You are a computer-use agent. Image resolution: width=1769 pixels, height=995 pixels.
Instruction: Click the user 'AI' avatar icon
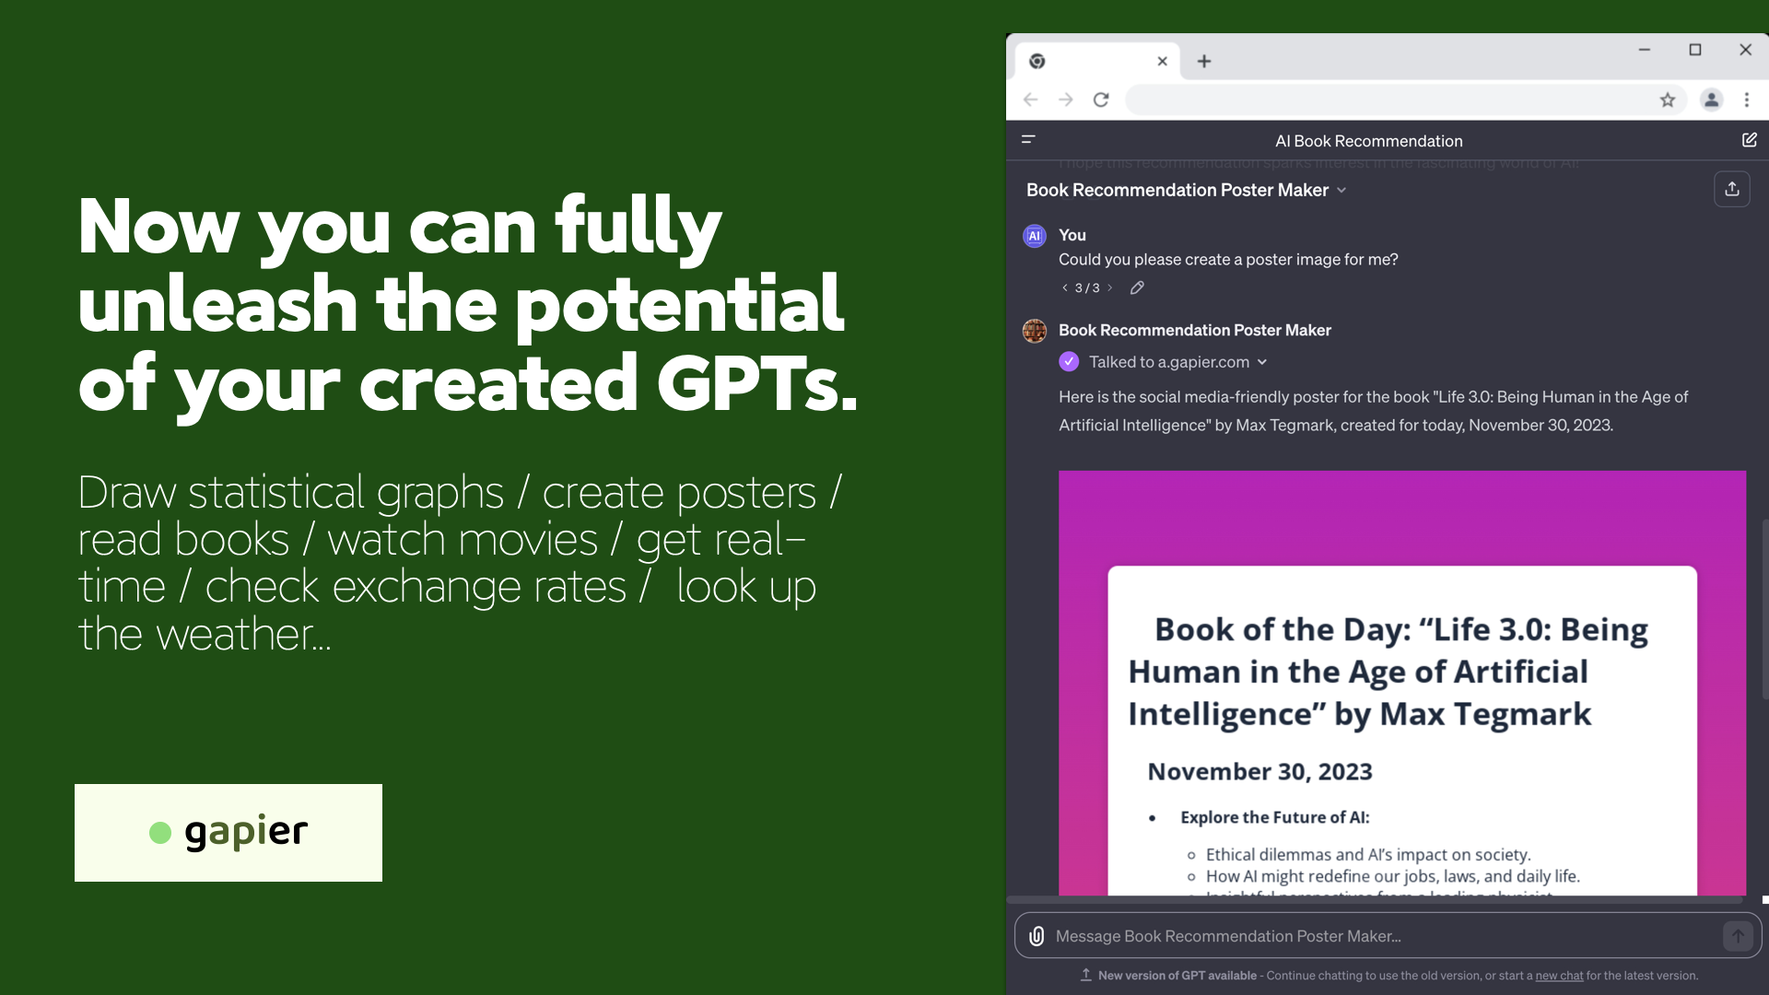tap(1035, 236)
